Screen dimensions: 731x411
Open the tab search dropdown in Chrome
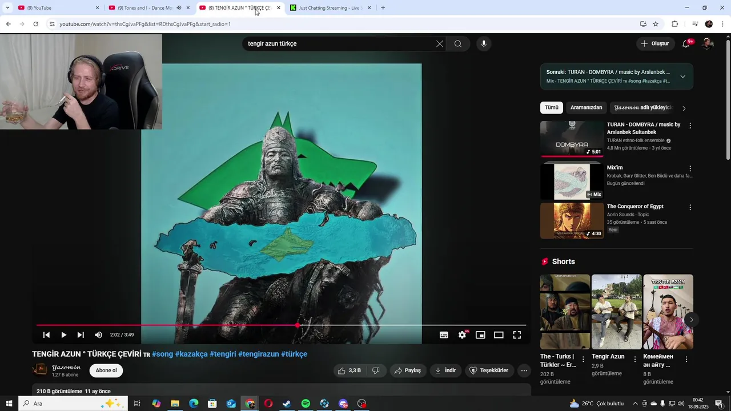(x=7, y=8)
